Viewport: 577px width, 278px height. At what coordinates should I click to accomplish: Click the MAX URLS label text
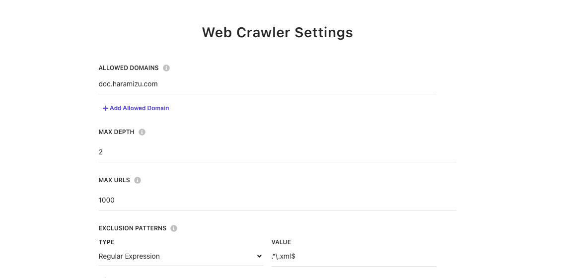click(114, 180)
